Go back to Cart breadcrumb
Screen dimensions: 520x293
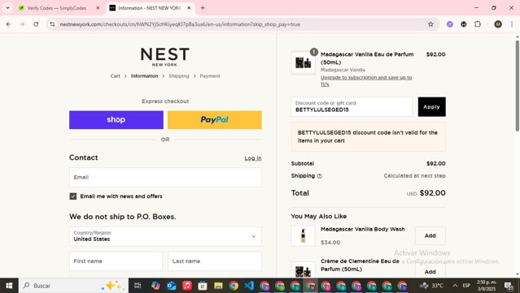pos(116,75)
